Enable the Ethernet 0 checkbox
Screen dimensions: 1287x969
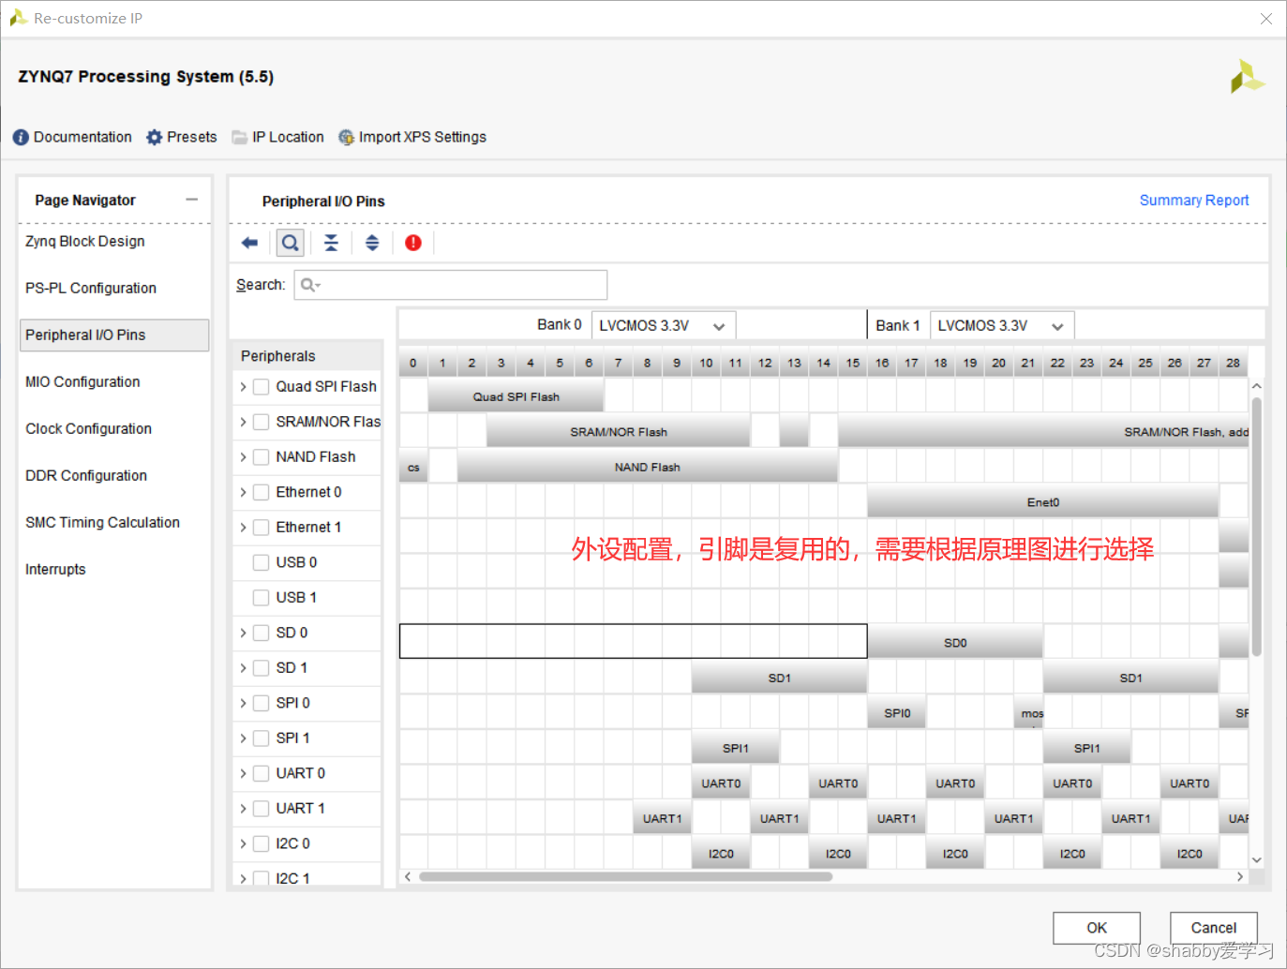click(262, 492)
